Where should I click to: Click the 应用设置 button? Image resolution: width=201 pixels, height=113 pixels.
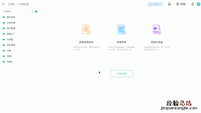pyautogui.click(x=121, y=74)
